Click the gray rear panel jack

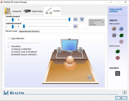coord(114,35)
